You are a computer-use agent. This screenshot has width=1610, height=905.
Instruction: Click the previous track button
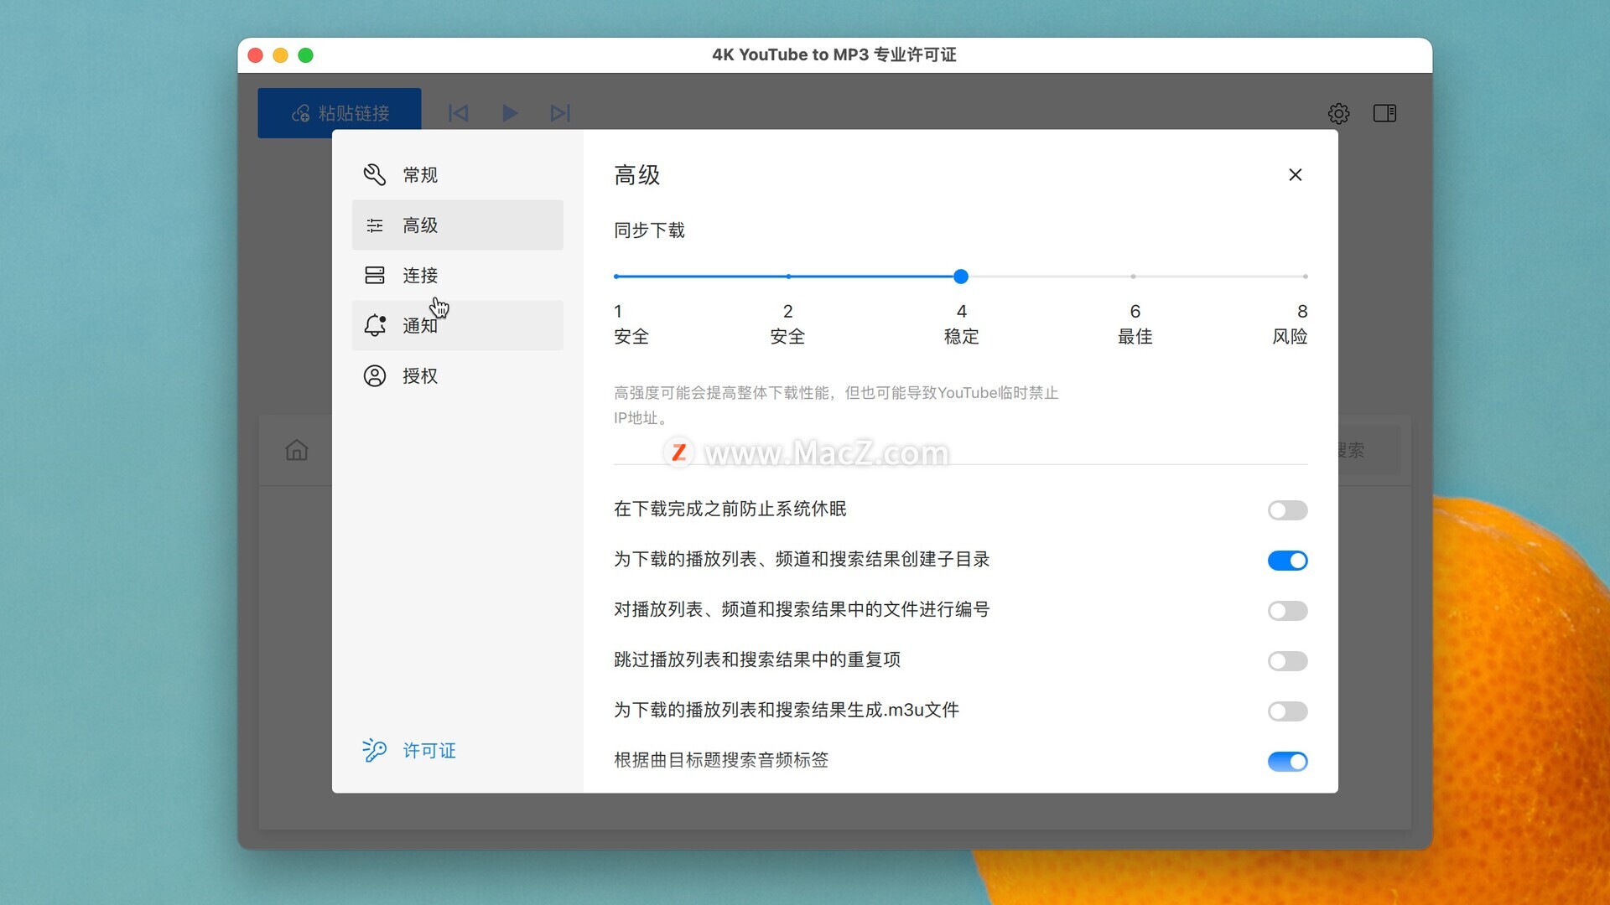(458, 113)
